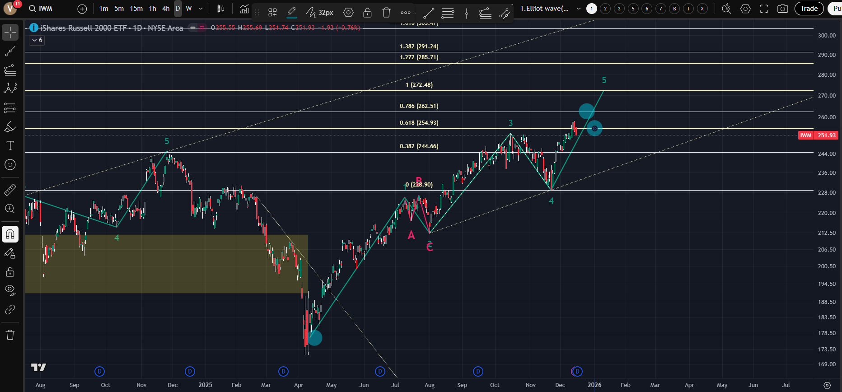Change line color with pencil color tool
The width and height of the screenshot is (842, 392).
coord(292,13)
